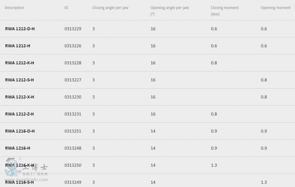
Task: Click the www.gongboshi.com watermark URL
Action: click(26, 180)
